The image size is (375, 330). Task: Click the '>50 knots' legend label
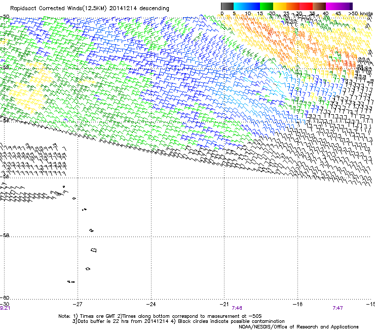[x=360, y=13]
